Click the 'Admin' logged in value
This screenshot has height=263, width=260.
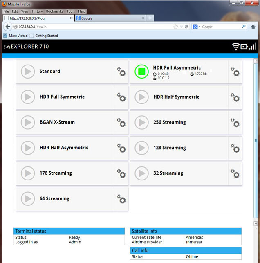coord(75,242)
